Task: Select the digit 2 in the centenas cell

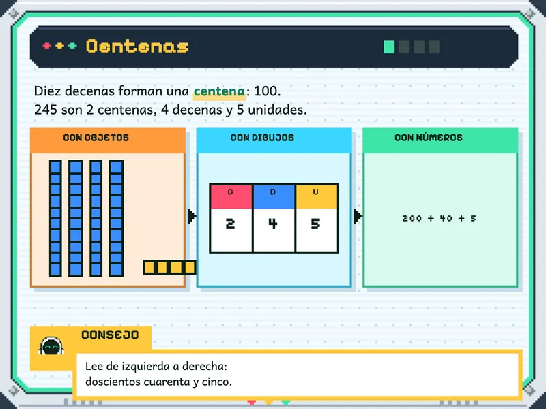Action: pos(230,224)
